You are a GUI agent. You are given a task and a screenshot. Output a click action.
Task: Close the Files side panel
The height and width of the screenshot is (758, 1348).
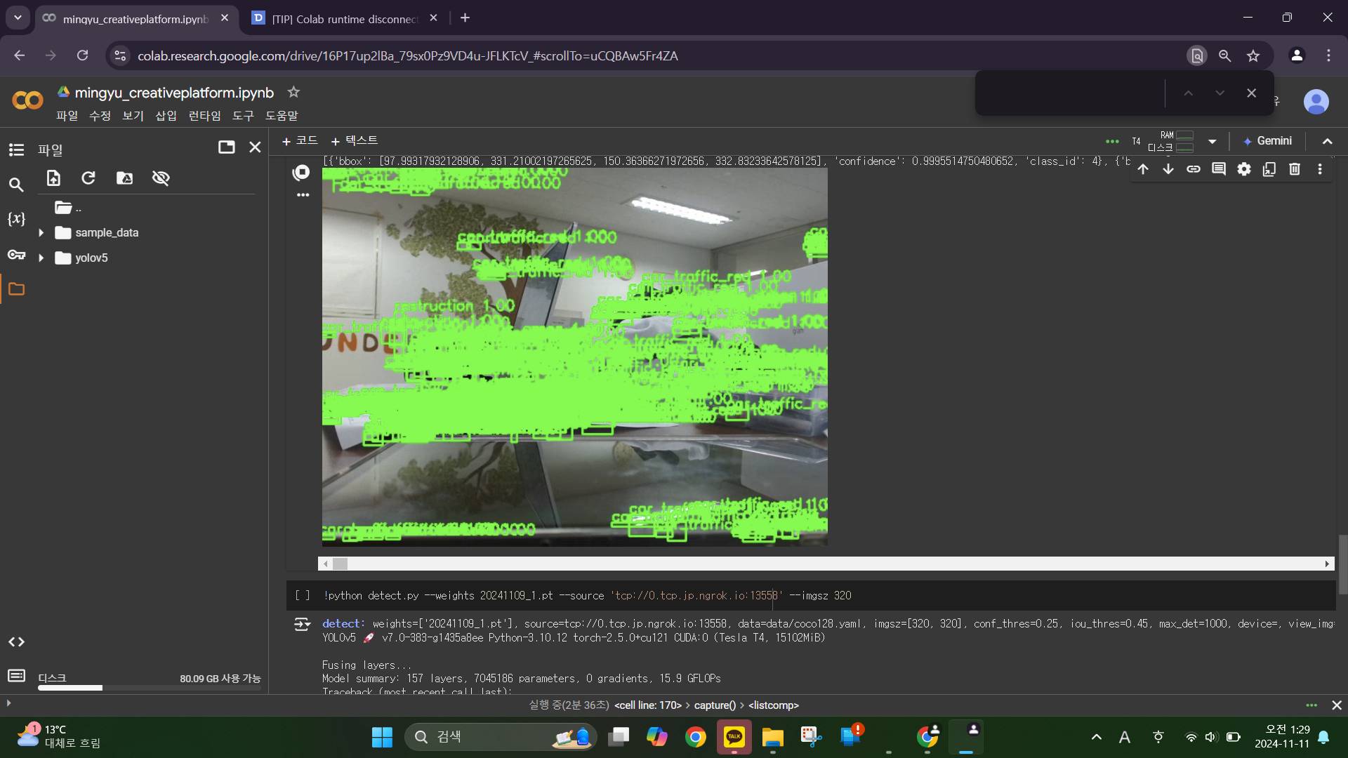[x=255, y=147]
